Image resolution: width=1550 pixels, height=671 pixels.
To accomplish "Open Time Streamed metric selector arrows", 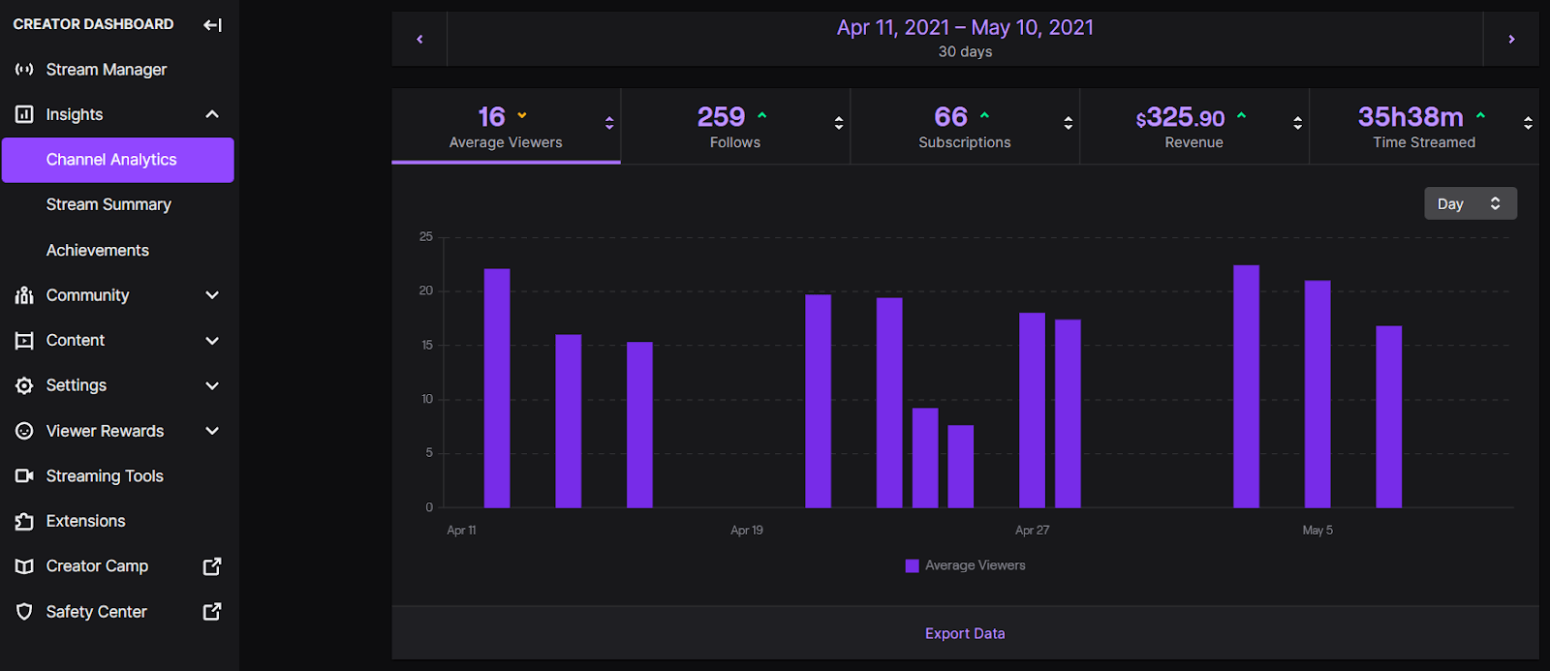I will click(1528, 123).
